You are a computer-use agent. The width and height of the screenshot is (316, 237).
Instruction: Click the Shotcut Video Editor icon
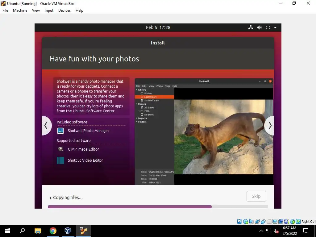pyautogui.click(x=60, y=160)
